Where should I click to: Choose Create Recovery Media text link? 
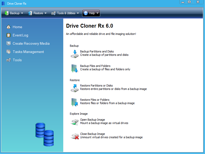tap(31, 43)
